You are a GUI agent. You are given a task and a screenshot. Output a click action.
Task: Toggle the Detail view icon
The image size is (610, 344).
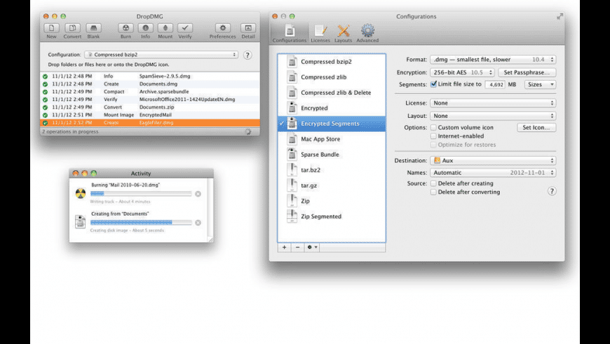(x=248, y=28)
